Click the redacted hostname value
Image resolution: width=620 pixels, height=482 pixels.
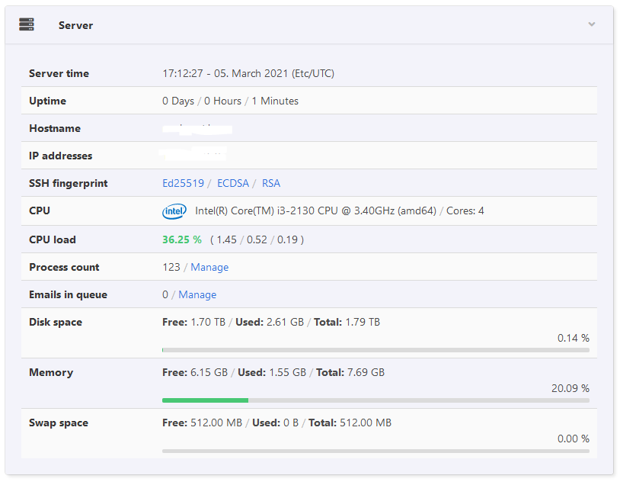coord(197,128)
